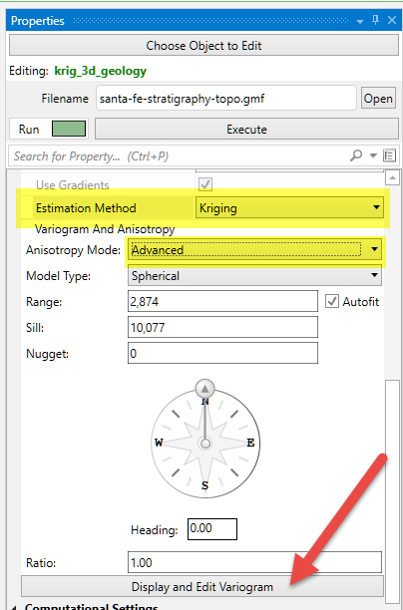Open the search options small arrow
Image resolution: width=403 pixels, height=610 pixels.
[373, 156]
